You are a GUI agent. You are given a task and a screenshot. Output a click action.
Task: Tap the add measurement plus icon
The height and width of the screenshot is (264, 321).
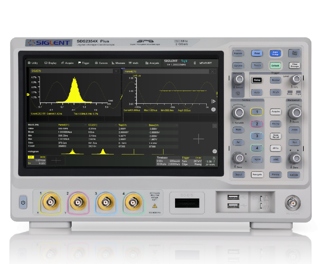tap(198, 139)
